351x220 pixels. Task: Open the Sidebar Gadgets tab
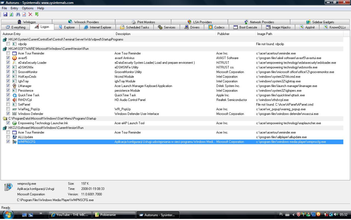320,22
